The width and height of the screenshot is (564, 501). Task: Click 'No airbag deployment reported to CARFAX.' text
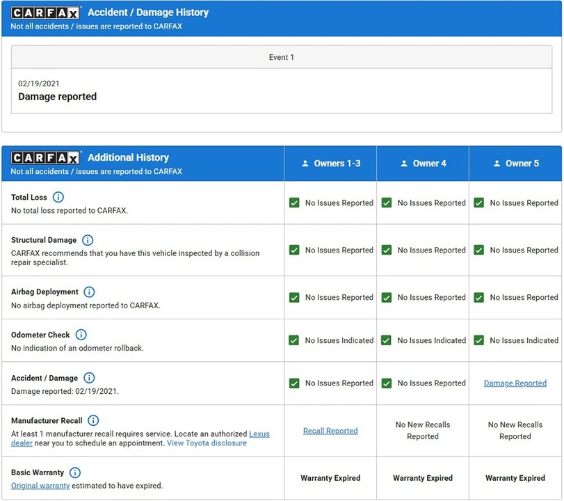click(x=86, y=305)
